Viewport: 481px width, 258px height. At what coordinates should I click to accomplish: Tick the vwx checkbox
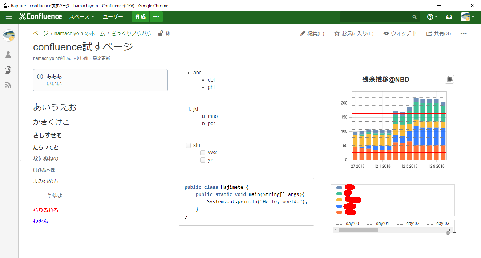coord(203,153)
